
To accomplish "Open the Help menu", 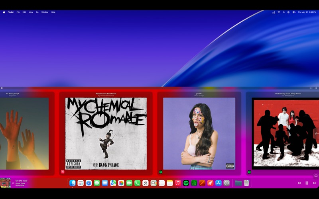I will (53, 12).
